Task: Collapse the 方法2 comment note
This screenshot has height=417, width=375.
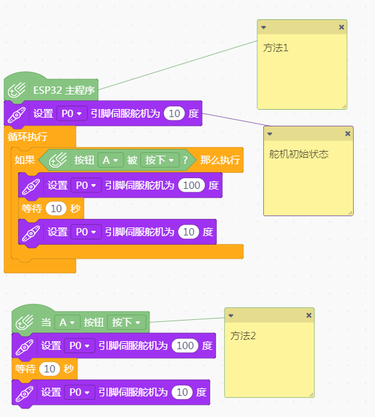Action: (231, 316)
